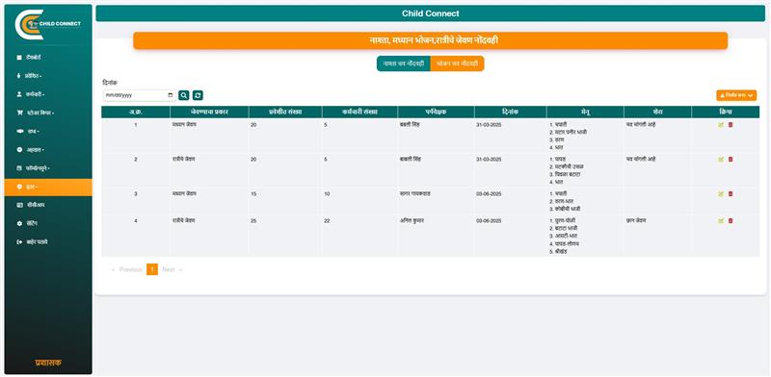Click supervisor name अनिल कुमार
Screen dimensions: 771x377
tap(412, 221)
